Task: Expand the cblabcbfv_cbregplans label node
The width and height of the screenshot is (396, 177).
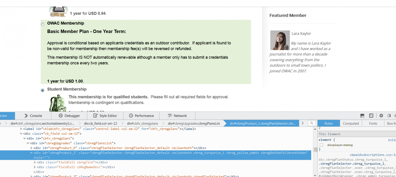Action: pyautogui.click(x=21, y=129)
